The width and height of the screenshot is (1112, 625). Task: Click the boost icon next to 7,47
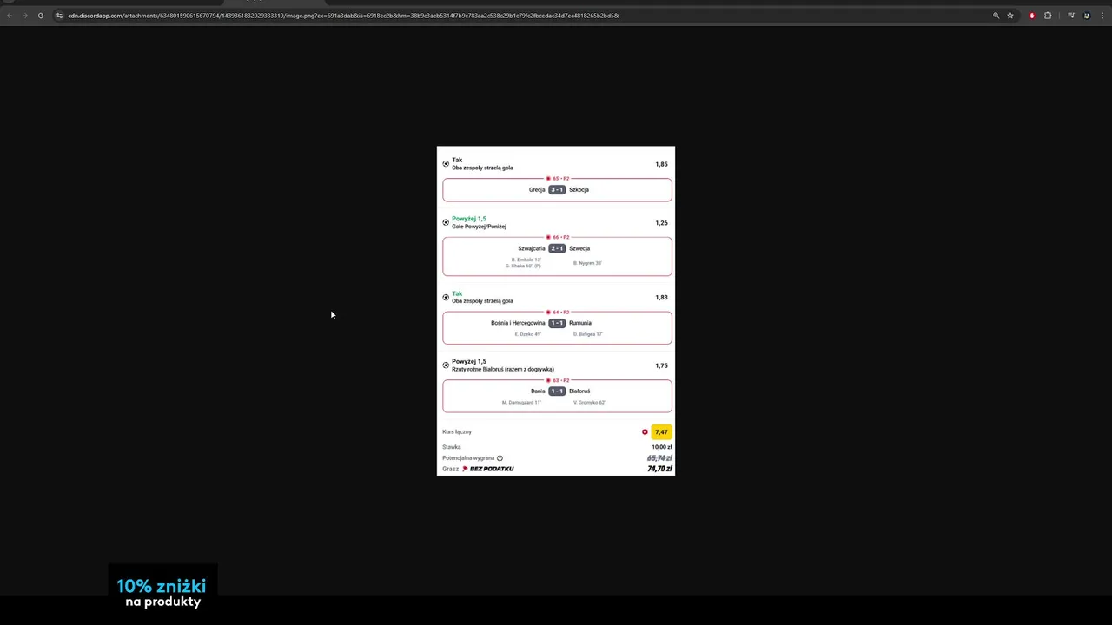pyautogui.click(x=645, y=431)
